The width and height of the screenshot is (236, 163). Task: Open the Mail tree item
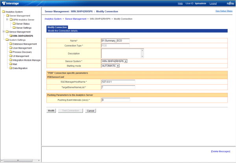(15, 64)
